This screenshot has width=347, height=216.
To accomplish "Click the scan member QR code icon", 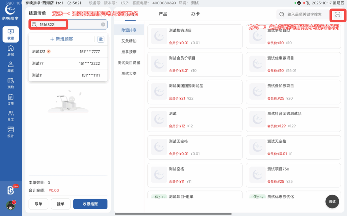I will (x=338, y=15).
